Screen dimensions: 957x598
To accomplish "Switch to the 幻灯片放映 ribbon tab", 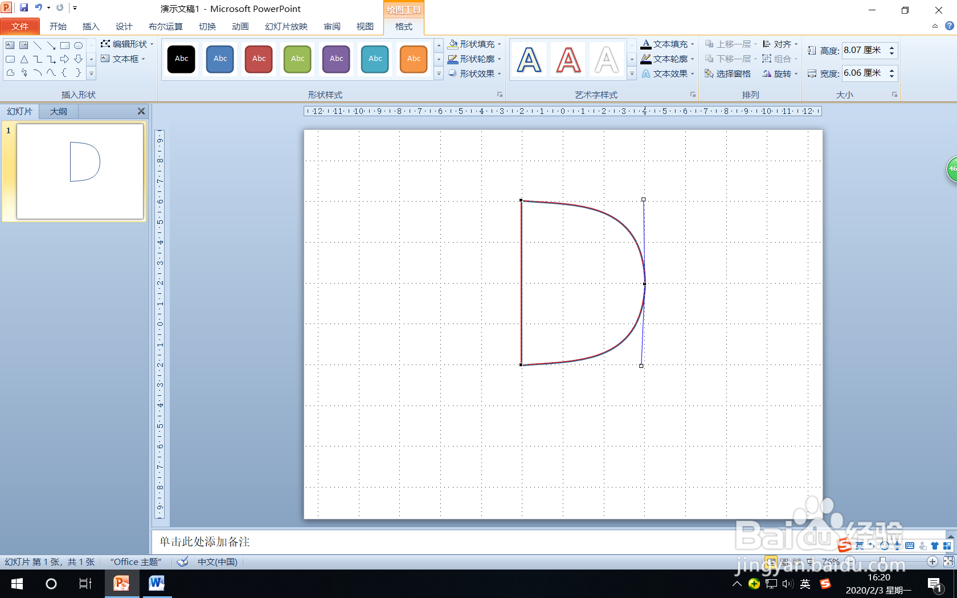I will [x=286, y=26].
